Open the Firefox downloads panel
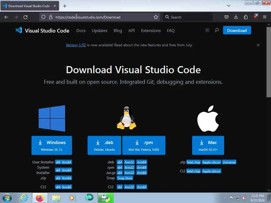Image resolution: width=271 pixels, height=203 pixels. pyautogui.click(x=236, y=17)
